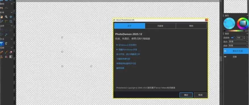
Task: Switch to the 赞助 tab
Action: (x=191, y=26)
